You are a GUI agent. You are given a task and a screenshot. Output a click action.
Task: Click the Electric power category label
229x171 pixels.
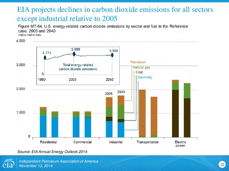[180, 144]
